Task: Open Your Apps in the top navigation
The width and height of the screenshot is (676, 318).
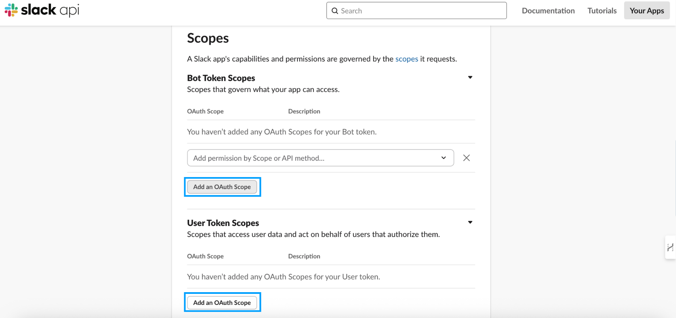Action: [x=646, y=11]
